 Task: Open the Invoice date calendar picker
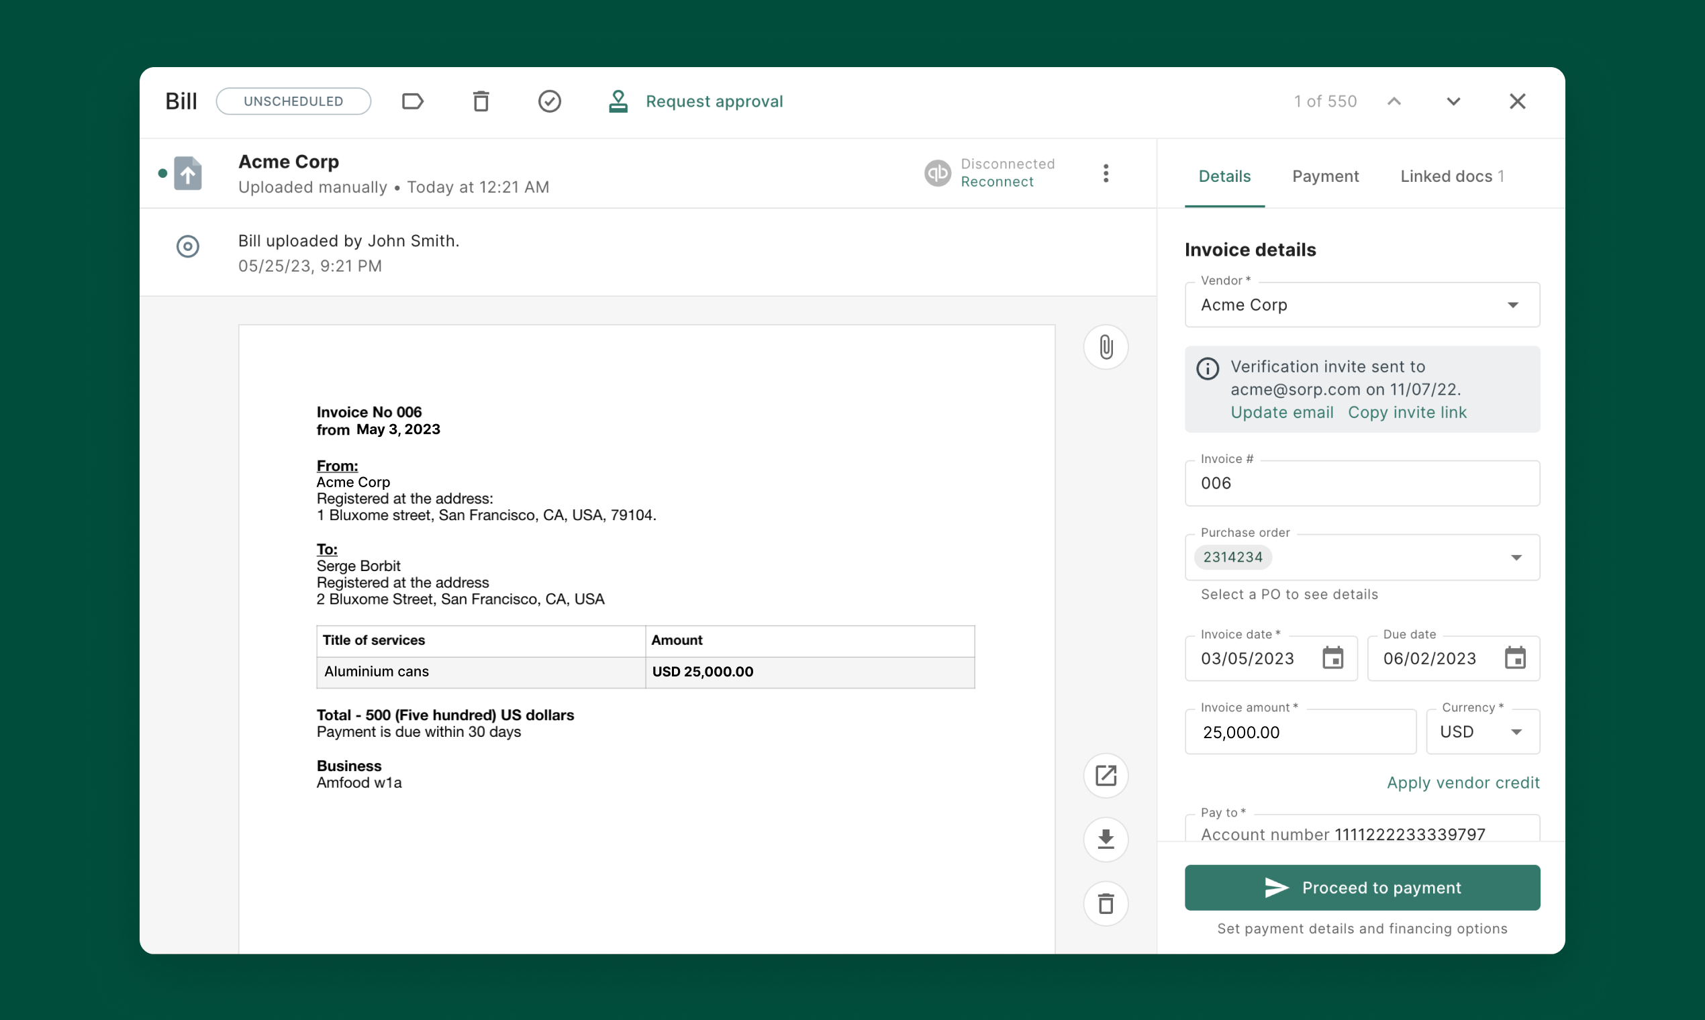pos(1332,658)
